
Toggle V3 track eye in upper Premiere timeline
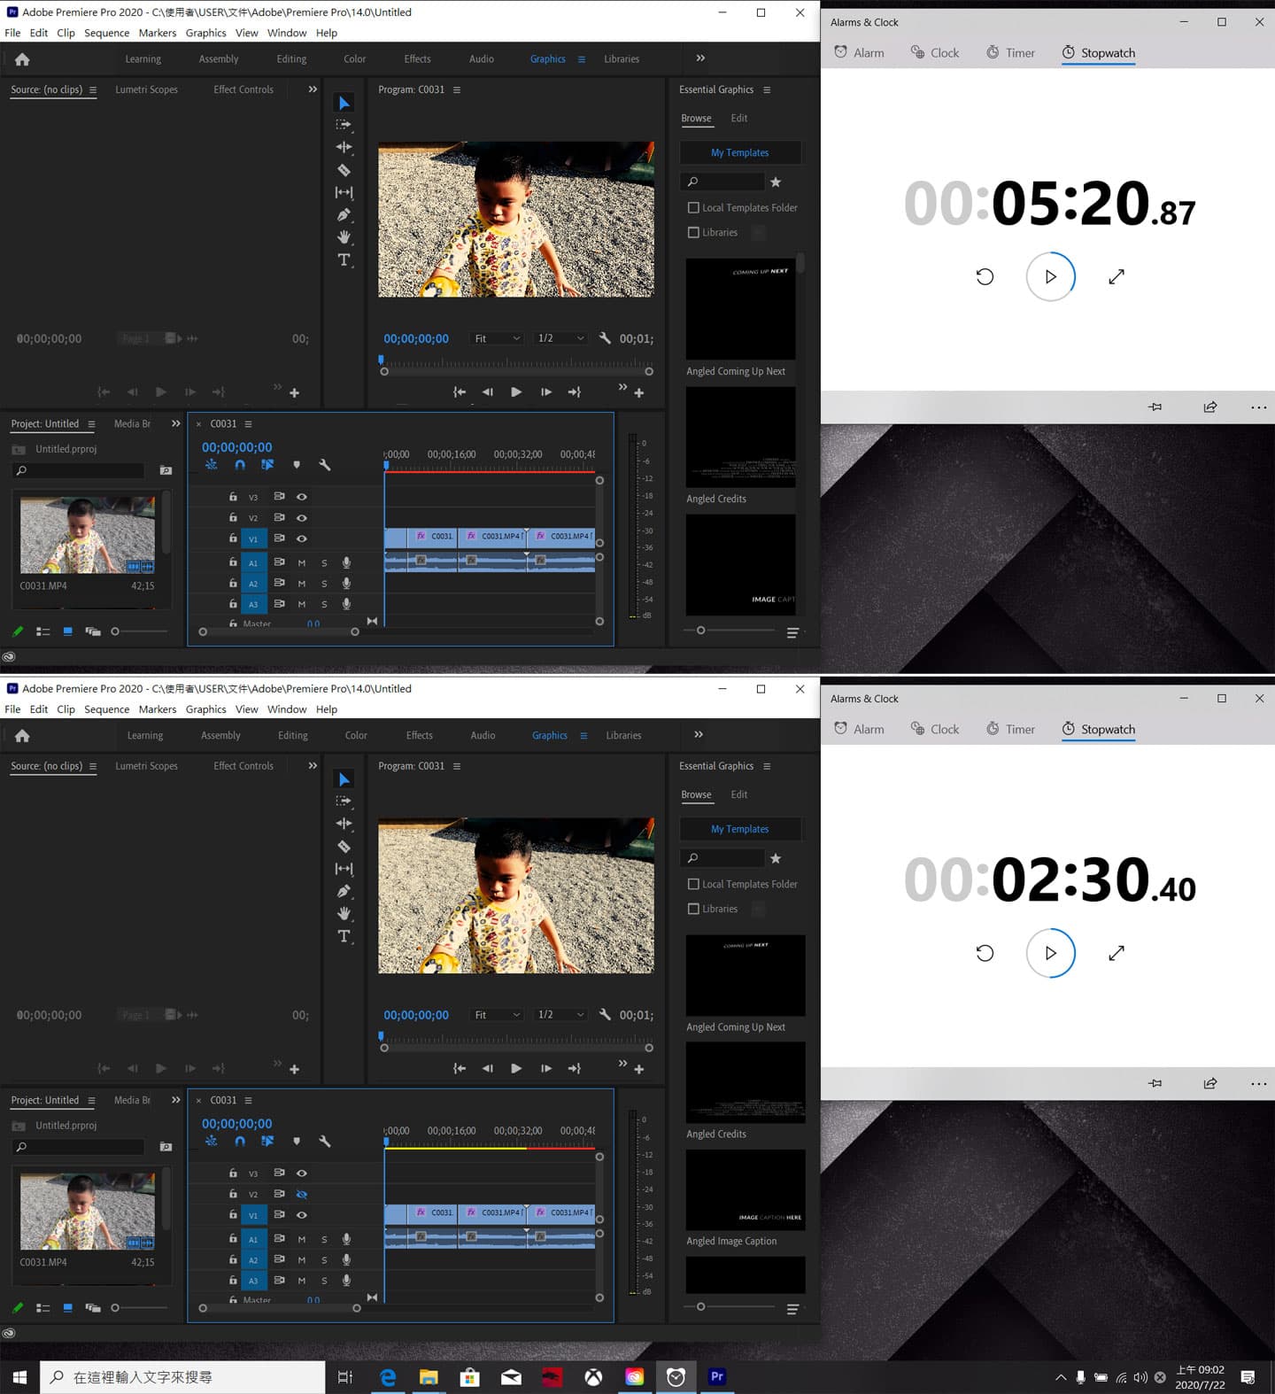[302, 497]
